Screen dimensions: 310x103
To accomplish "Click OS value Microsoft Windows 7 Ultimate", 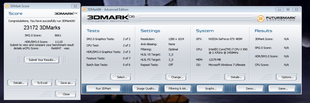I will pyautogui.click(x=227, y=65).
